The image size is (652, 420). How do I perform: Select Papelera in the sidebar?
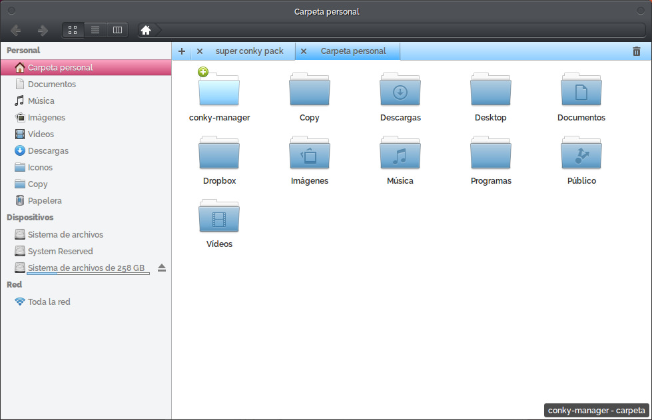pyautogui.click(x=45, y=201)
